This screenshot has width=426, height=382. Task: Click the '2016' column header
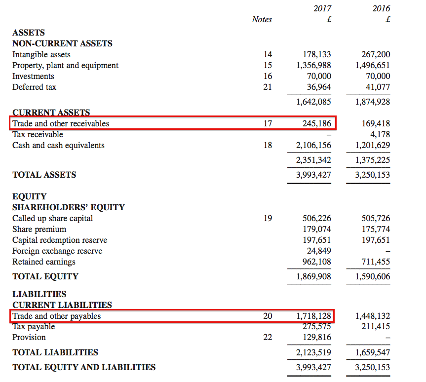coord(381,9)
